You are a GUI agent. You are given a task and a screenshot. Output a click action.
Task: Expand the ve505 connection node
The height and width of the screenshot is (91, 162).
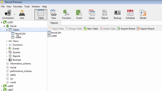[x=2, y=86]
